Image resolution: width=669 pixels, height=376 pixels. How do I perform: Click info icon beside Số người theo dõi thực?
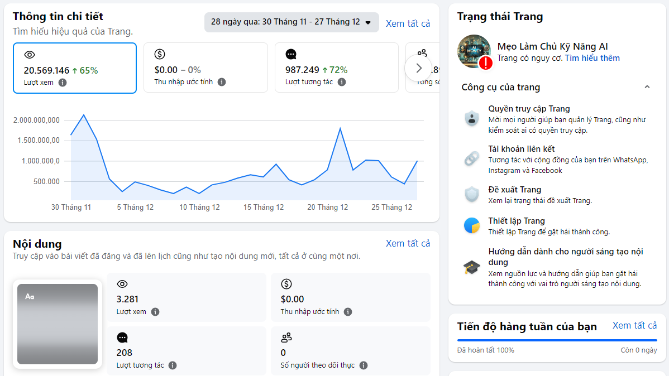(x=364, y=365)
